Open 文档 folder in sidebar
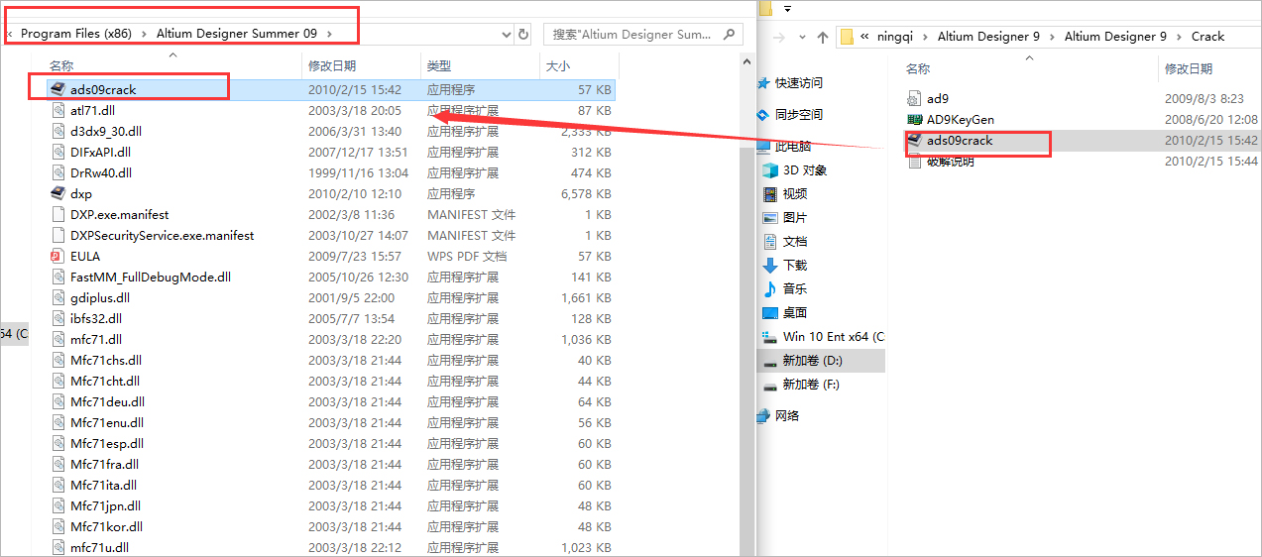 [x=795, y=241]
